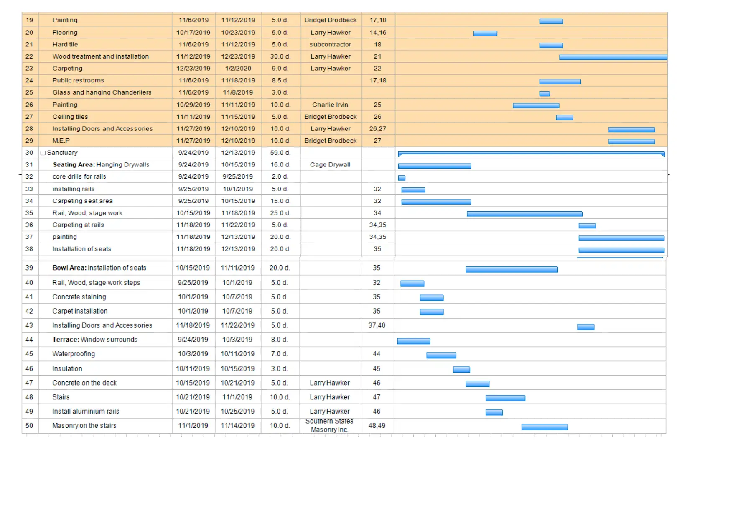Click task name 'Ceiling tiles'

click(x=70, y=117)
